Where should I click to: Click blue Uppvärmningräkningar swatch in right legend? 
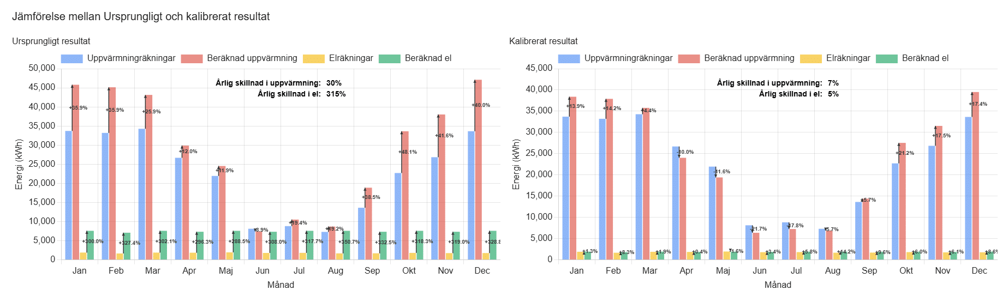click(569, 59)
